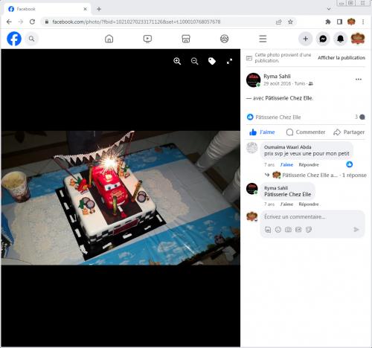372x348 pixels.
Task: Send the comment with the arrow icon
Action: pos(356,230)
